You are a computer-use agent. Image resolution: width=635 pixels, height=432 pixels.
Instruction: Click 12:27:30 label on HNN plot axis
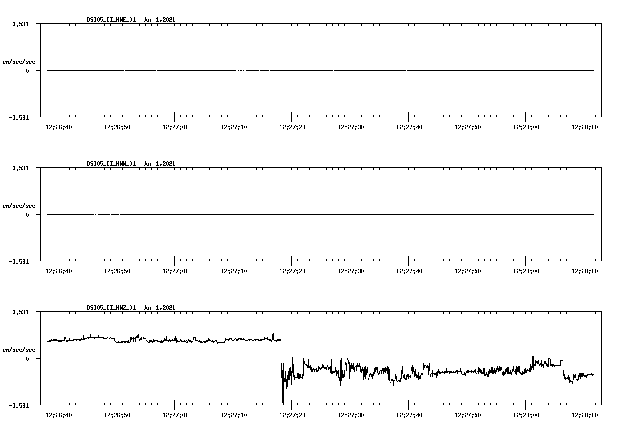(351, 271)
